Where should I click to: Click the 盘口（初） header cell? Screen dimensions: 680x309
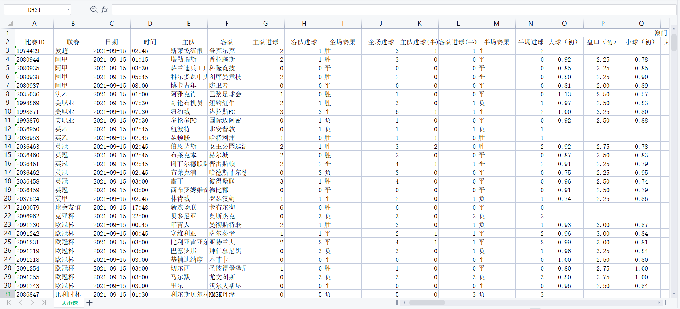pyautogui.click(x=603, y=42)
